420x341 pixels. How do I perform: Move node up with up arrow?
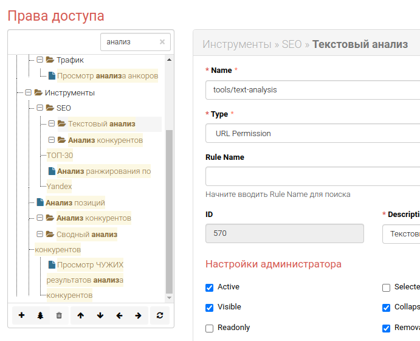(x=81, y=315)
